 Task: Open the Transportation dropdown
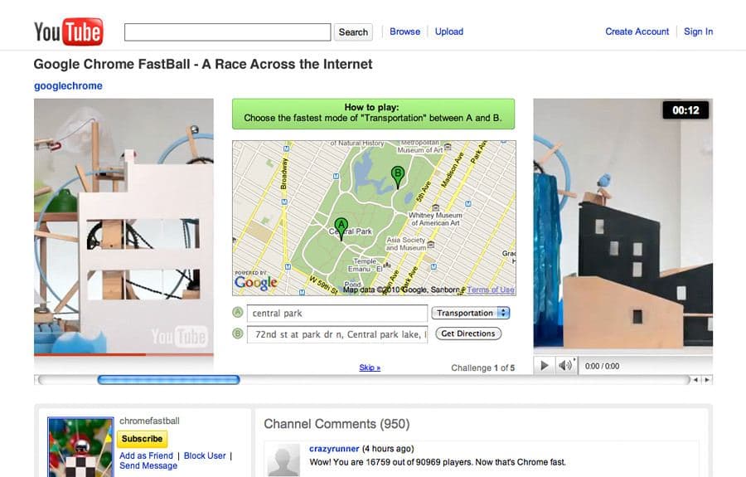tap(471, 313)
